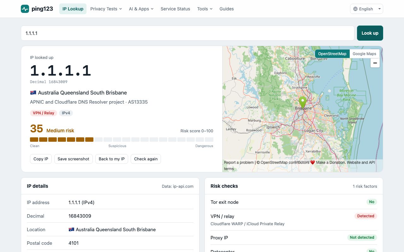Click Data: ip-api.com source text
Image resolution: width=404 pixels, height=252 pixels.
click(178, 186)
